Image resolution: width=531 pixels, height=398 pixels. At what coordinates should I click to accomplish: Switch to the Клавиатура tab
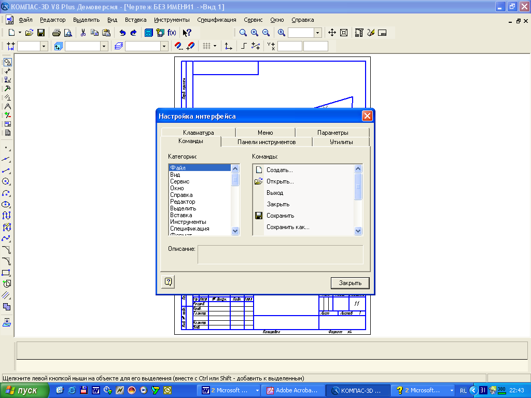[x=199, y=132]
